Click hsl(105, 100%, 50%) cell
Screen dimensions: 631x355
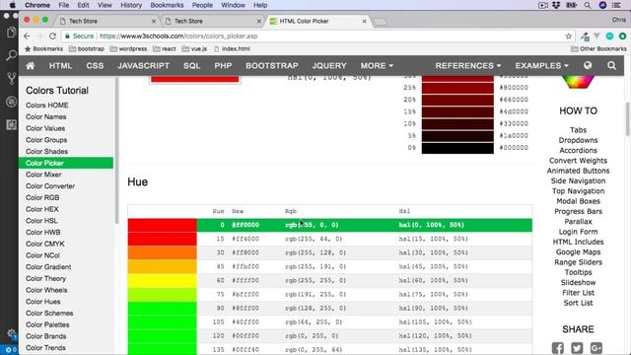[x=436, y=322]
